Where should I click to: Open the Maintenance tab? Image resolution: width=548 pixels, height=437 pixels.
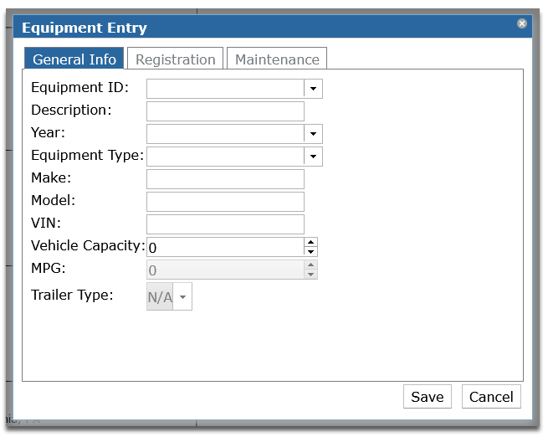click(x=277, y=59)
